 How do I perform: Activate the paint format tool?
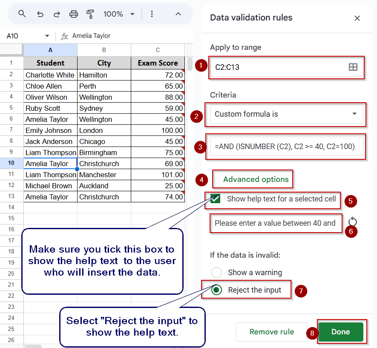(x=90, y=14)
